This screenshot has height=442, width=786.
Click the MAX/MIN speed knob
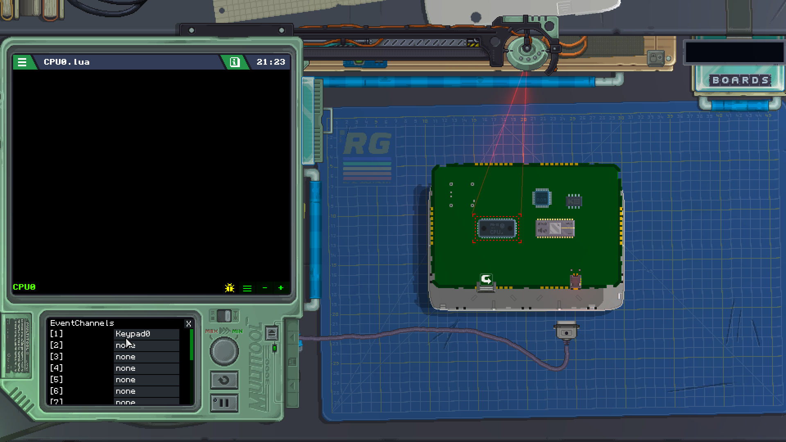coord(224,351)
